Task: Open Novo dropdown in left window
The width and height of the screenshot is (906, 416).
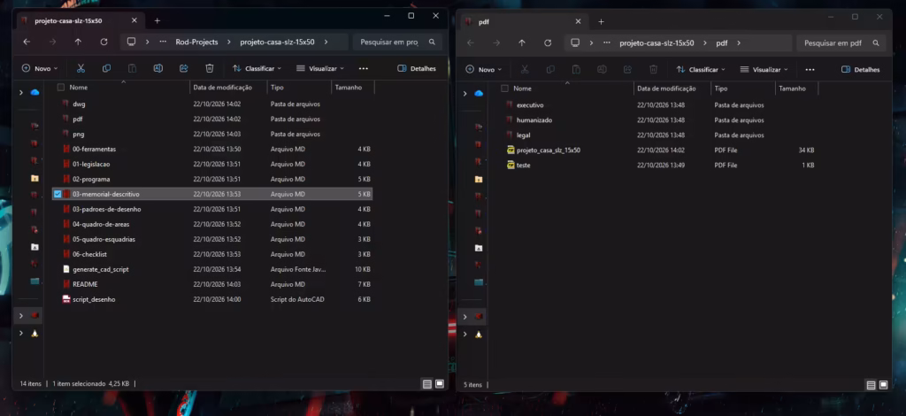Action: click(40, 68)
